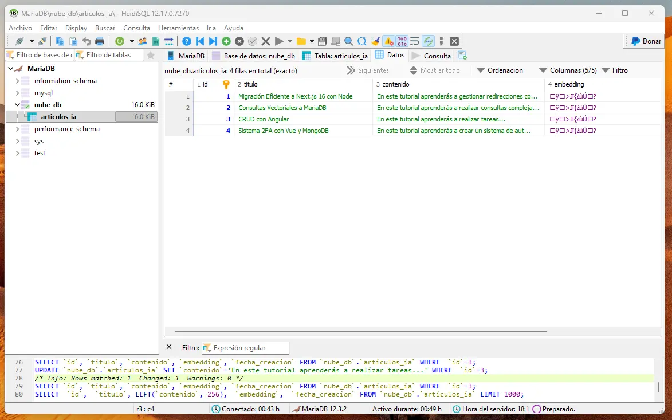672x420 pixels.
Task: Click the gray post checkmark icon
Action: [x=253, y=41]
